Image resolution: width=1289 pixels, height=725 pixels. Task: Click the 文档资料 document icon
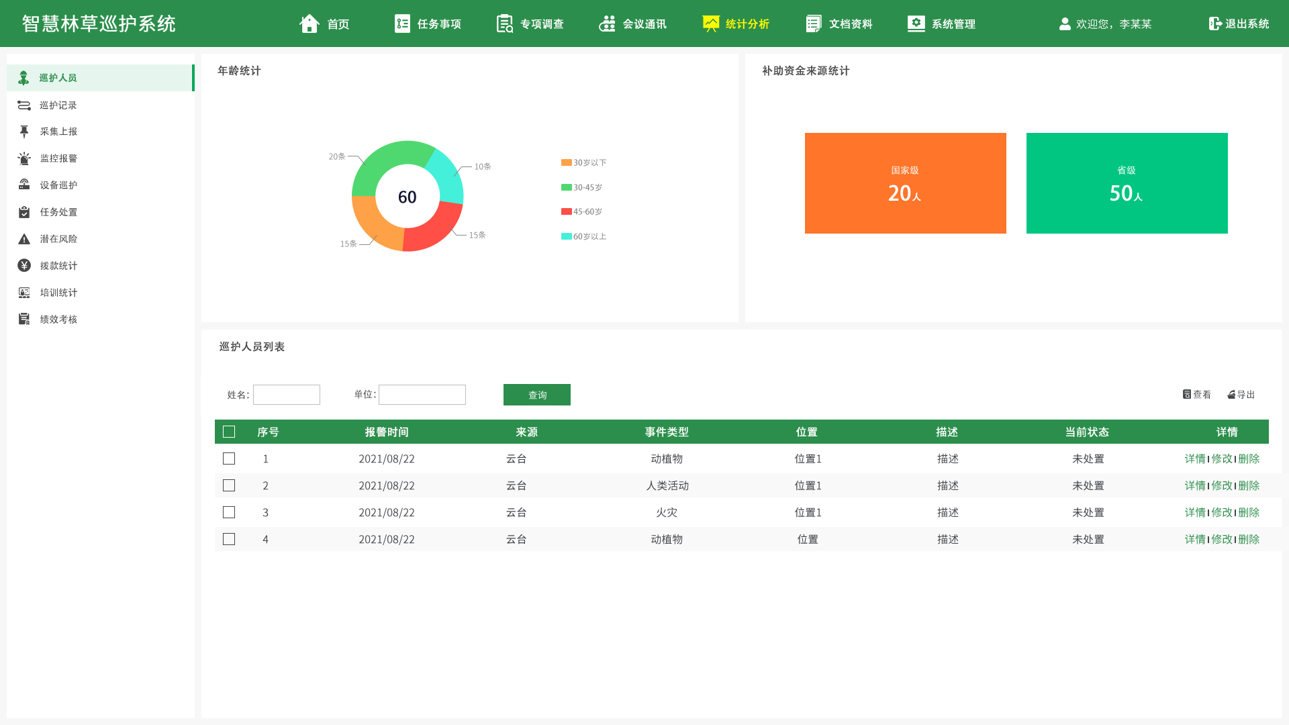tap(813, 23)
